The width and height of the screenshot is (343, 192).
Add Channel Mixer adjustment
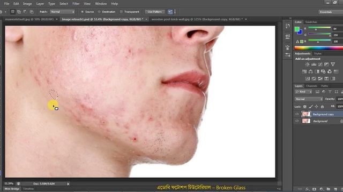pos(330,71)
